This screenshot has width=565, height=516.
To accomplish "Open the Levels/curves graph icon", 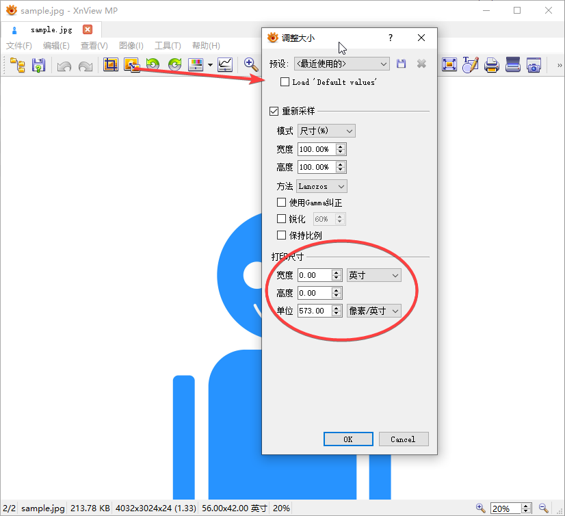I will point(225,65).
